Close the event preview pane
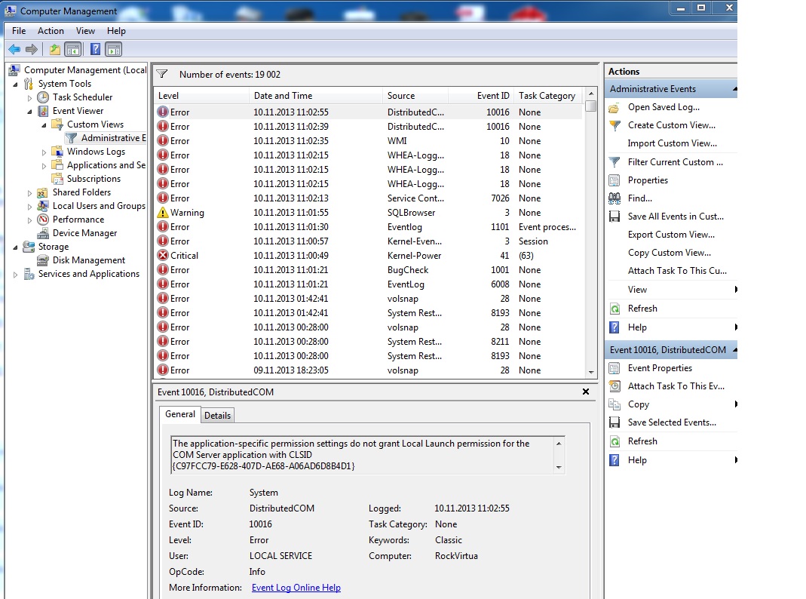Screen dimensions: 806x599 pyautogui.click(x=586, y=392)
